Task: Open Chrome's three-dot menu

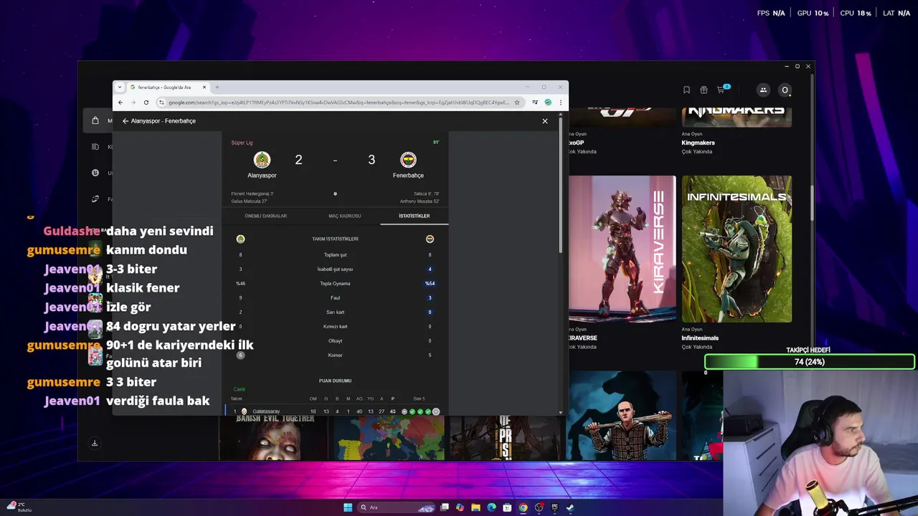Action: (x=561, y=102)
